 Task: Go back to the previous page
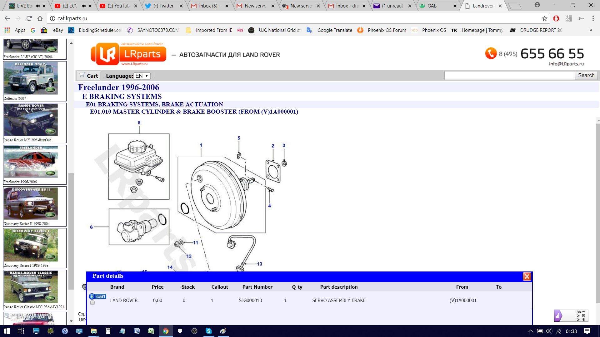7,18
